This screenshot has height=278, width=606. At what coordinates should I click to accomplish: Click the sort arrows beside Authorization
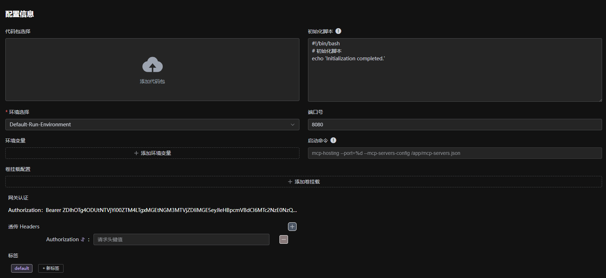click(x=83, y=239)
